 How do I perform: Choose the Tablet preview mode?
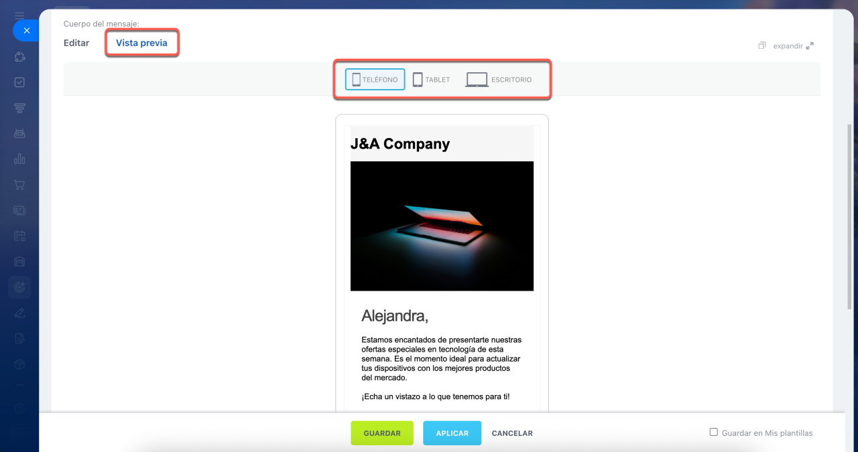click(432, 80)
